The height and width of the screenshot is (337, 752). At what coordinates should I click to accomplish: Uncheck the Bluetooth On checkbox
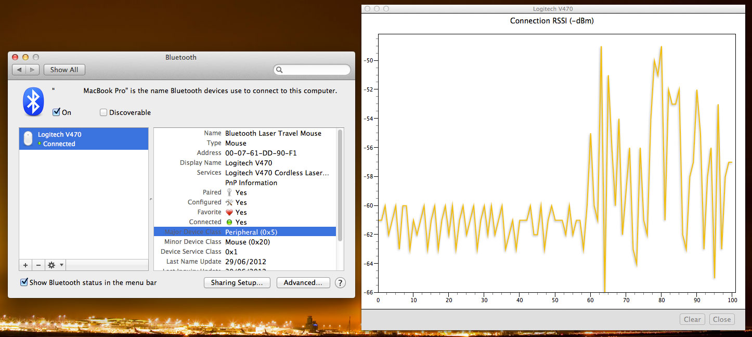[57, 112]
